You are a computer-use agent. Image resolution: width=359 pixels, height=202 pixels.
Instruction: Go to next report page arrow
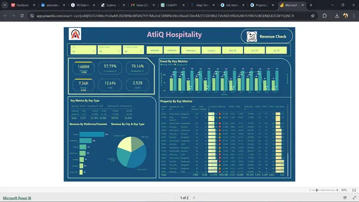tap(194, 198)
